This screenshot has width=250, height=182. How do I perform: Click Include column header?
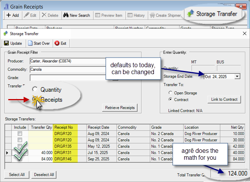[20, 127]
